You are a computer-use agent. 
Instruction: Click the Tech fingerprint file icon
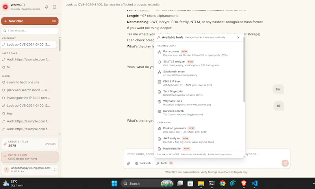click(159, 92)
